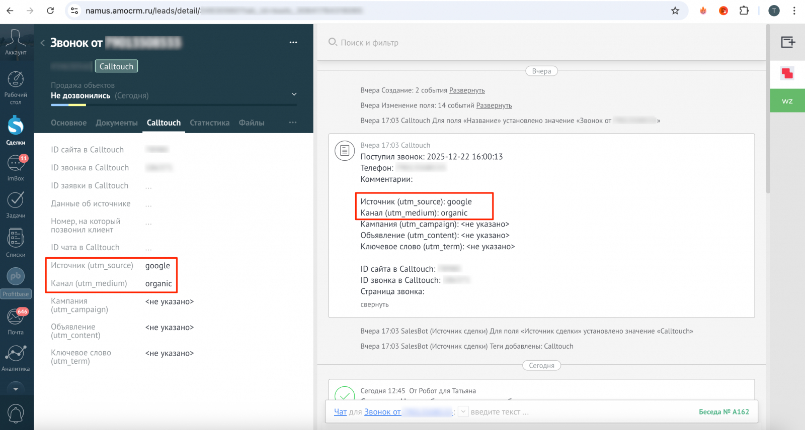Click Беседа № A162 label
The width and height of the screenshot is (805, 430).
(x=723, y=412)
